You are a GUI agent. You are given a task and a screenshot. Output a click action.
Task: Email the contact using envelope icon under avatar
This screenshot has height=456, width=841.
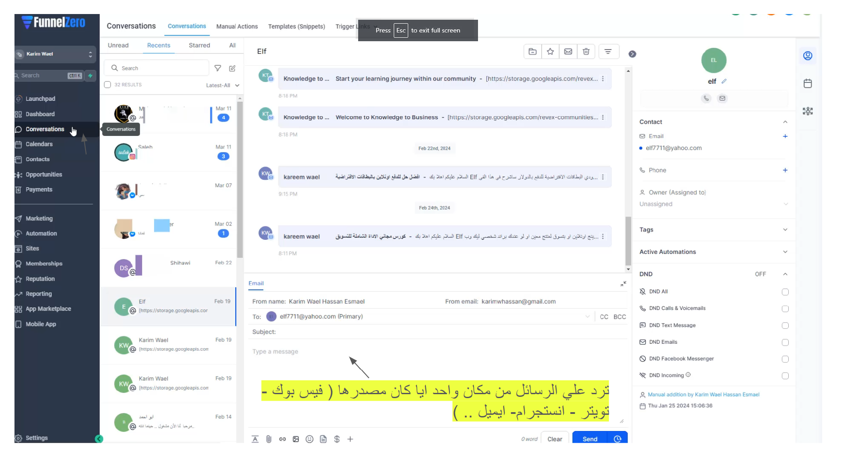722,98
